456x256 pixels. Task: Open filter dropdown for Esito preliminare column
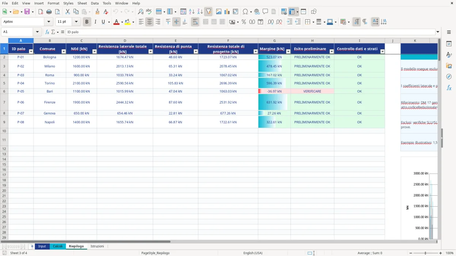[x=331, y=51]
